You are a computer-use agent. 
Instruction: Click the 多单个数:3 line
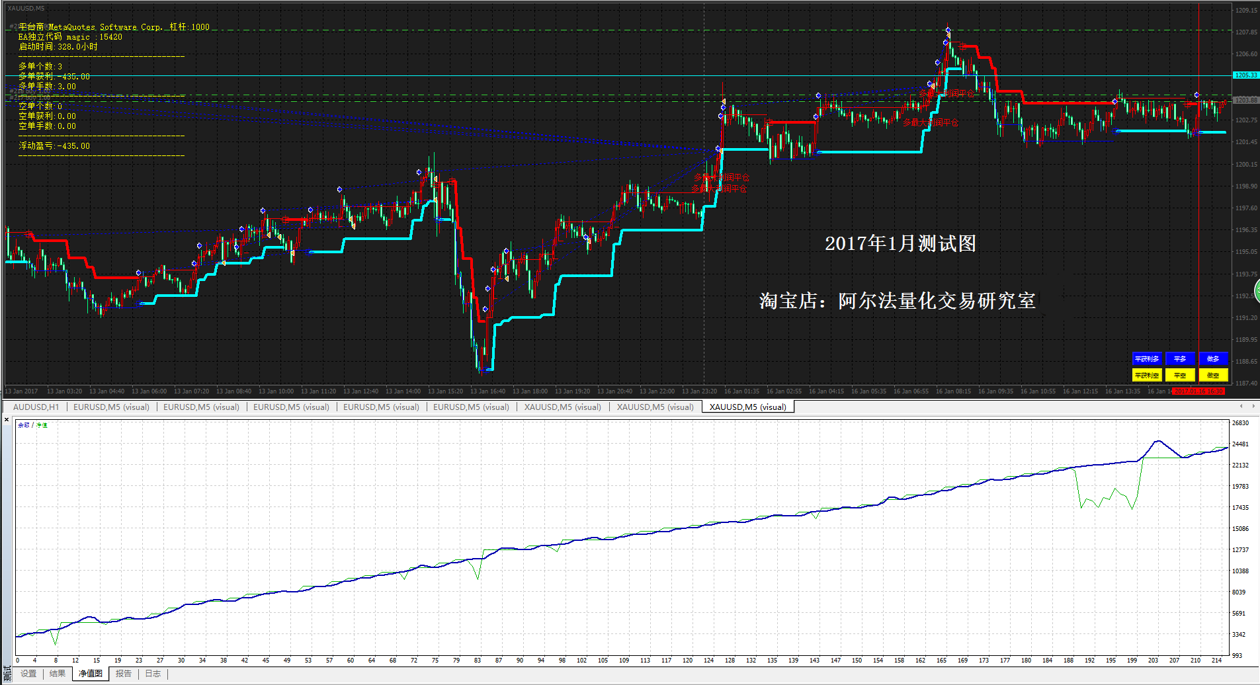(40, 67)
